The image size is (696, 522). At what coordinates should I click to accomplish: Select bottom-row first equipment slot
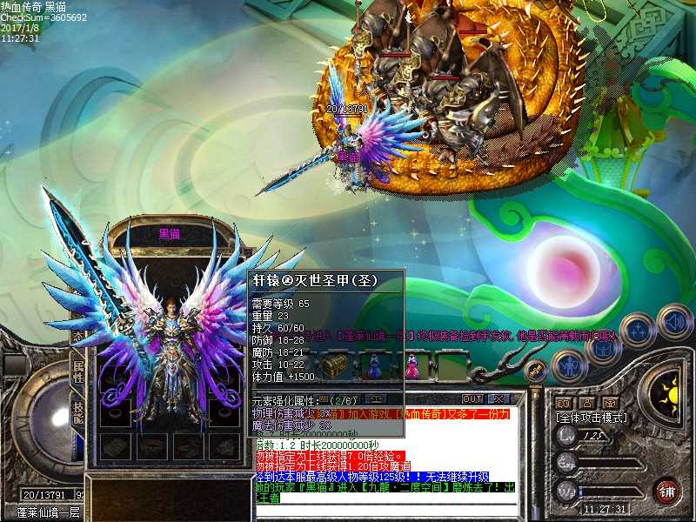tap(116, 446)
